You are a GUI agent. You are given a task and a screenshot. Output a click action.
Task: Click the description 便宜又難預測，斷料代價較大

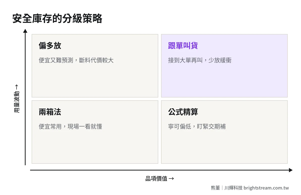pos(76,60)
